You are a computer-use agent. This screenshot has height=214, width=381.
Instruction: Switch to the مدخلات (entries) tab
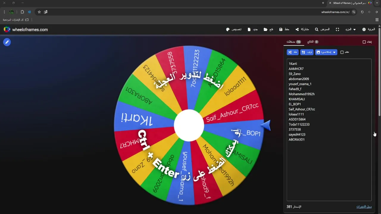coord(294,42)
